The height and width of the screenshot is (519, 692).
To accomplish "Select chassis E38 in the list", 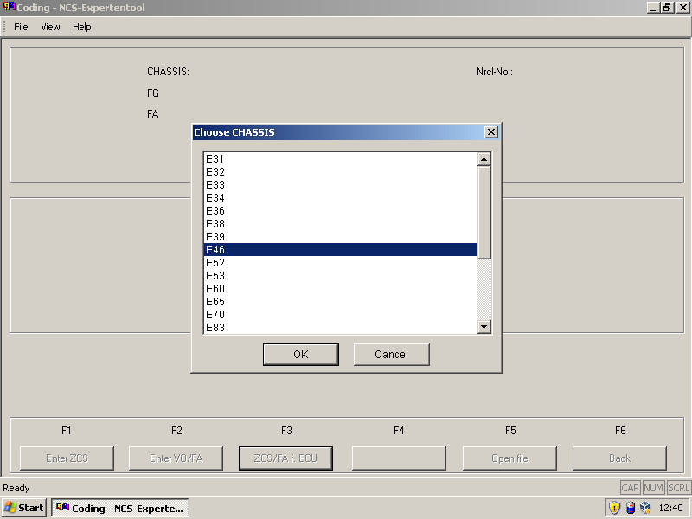I will [x=341, y=224].
